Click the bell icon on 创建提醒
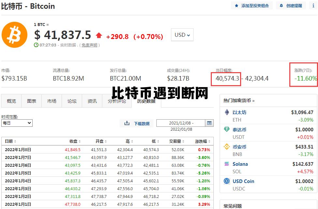The image size is (318, 209). pos(280,5)
